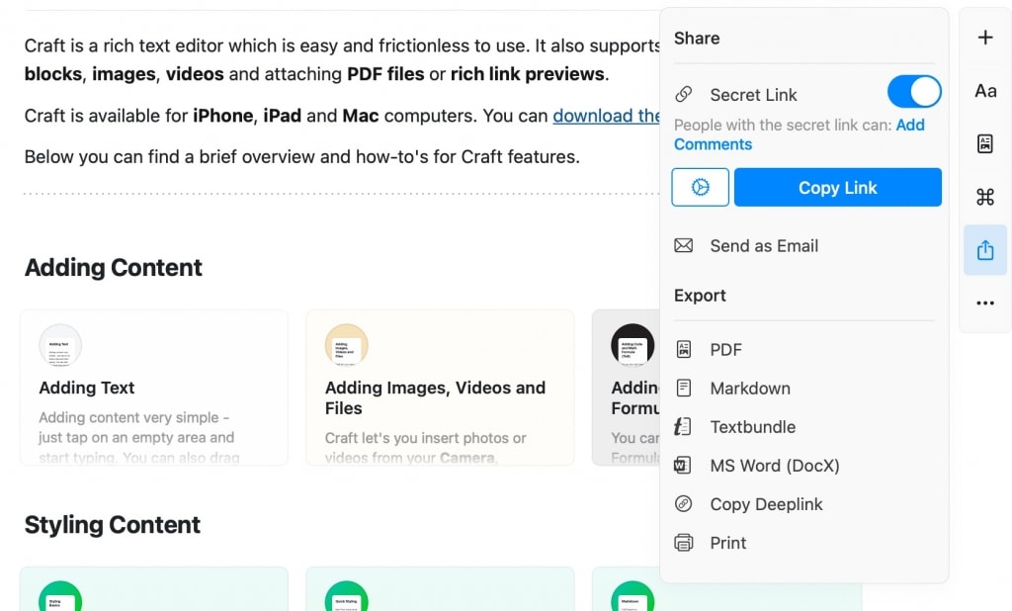
Task: Click the command key shortcuts icon
Action: [x=985, y=197]
